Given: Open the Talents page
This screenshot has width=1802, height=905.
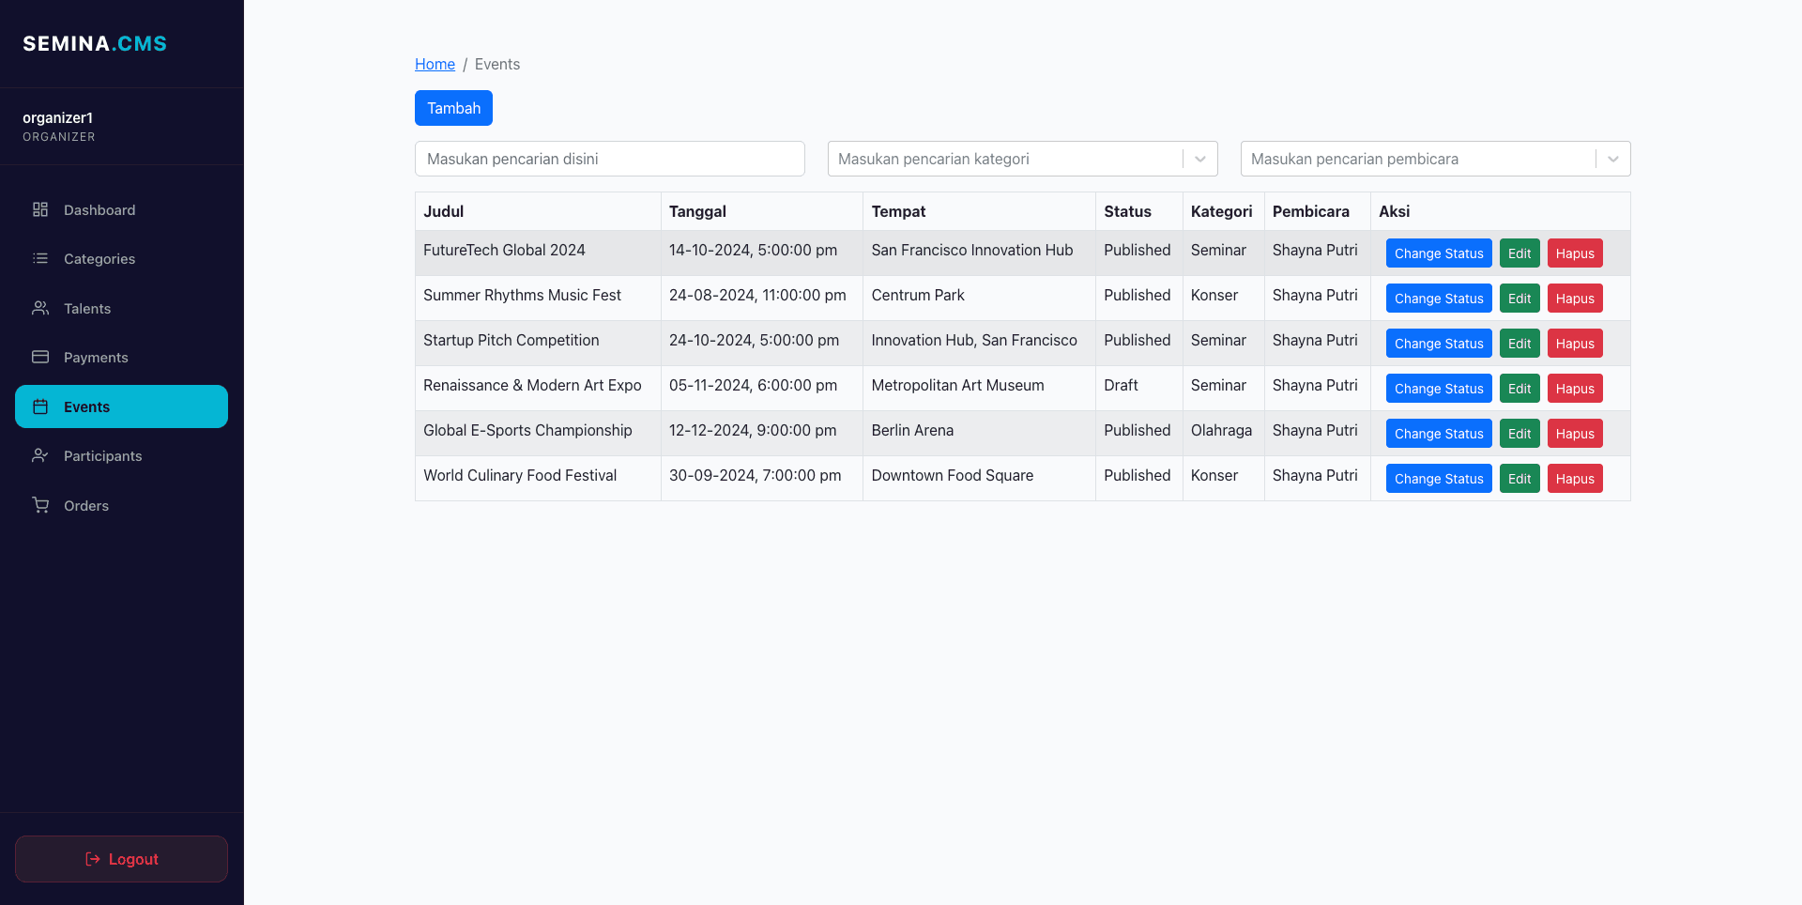Looking at the screenshot, I should [x=121, y=308].
